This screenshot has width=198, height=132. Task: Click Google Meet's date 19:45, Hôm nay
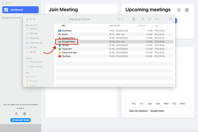tap(117, 42)
